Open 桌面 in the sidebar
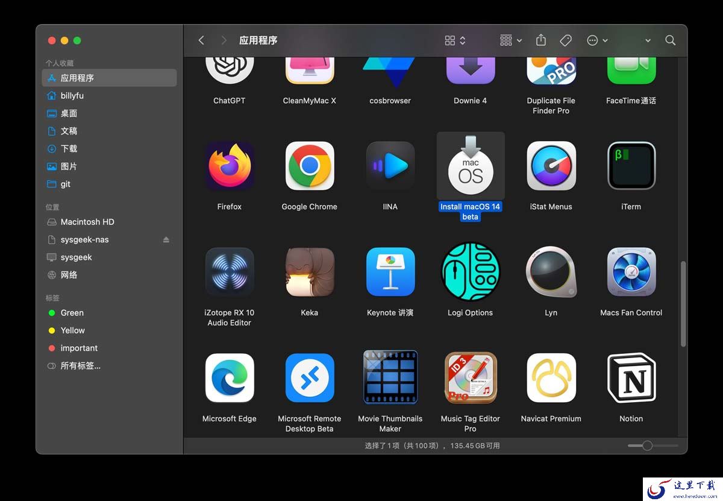The image size is (723, 501). pos(109,113)
